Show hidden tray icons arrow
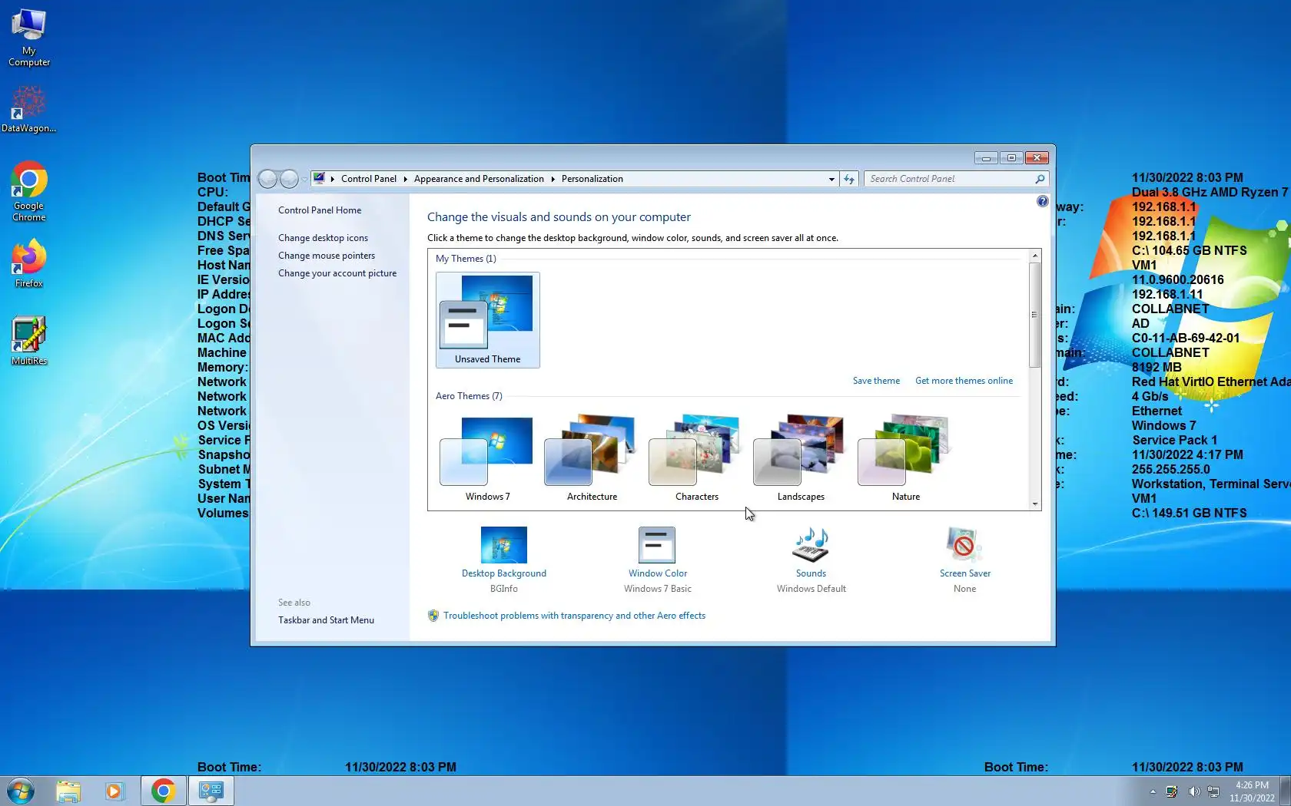 (1153, 791)
